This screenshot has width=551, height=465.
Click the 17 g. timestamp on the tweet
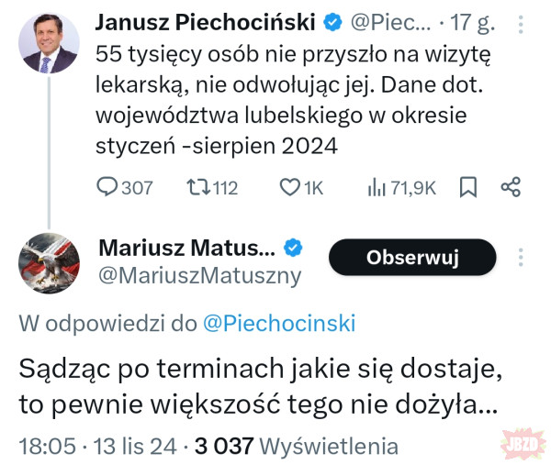[479, 22]
